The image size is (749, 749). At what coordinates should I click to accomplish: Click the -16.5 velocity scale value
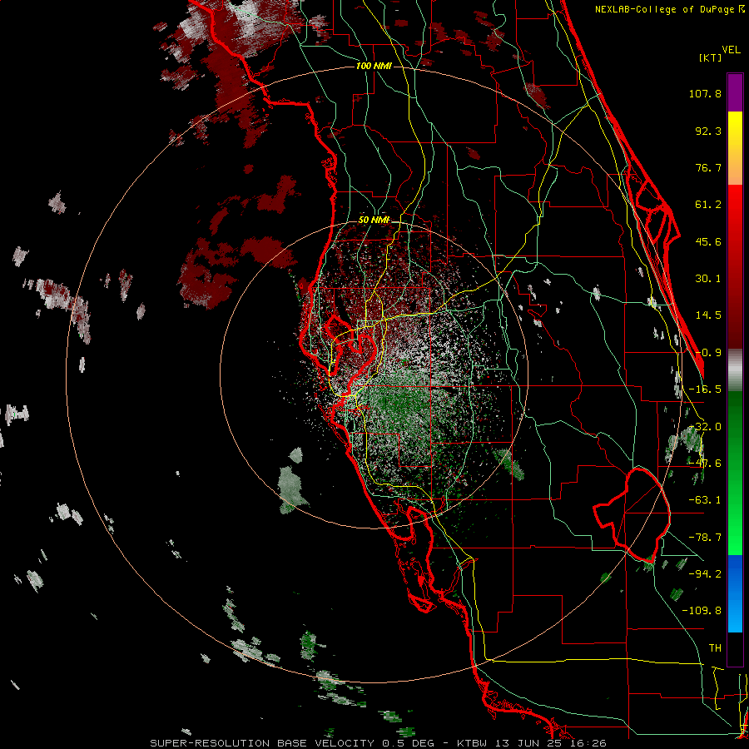pyautogui.click(x=705, y=389)
